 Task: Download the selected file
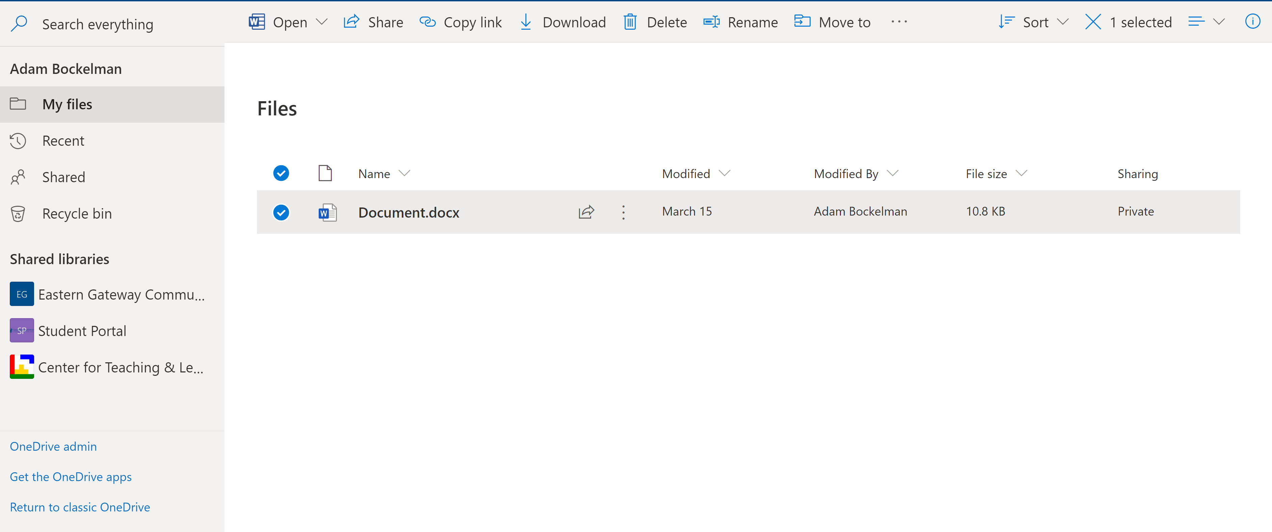pos(562,22)
